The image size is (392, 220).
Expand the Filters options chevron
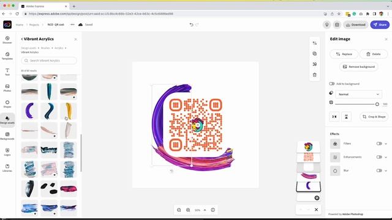click(386, 144)
